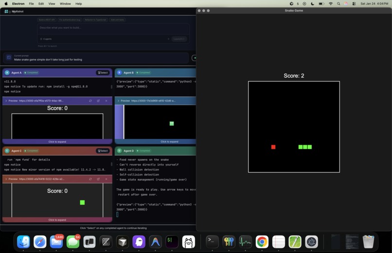Choose the 'Add unit tests' suggestion chip
The image size is (392, 253).
click(x=117, y=20)
